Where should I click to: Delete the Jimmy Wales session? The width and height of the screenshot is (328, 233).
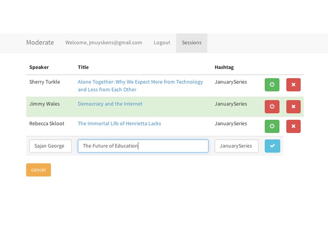293,107
